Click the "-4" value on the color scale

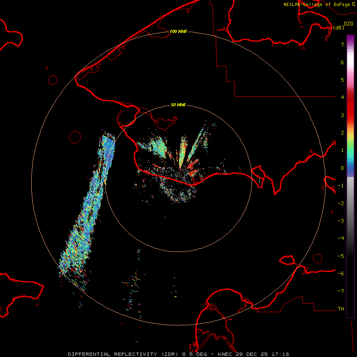(341, 238)
